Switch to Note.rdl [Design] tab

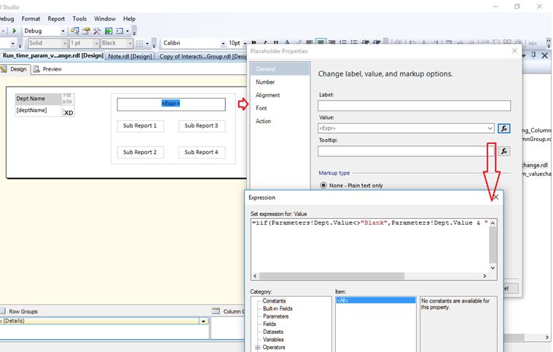[130, 56]
